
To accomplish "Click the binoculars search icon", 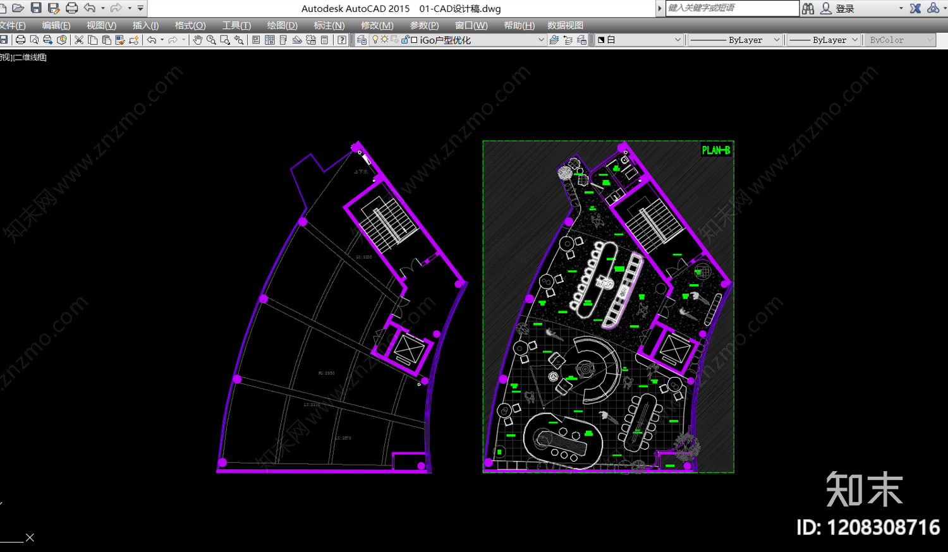I will click(x=808, y=8).
